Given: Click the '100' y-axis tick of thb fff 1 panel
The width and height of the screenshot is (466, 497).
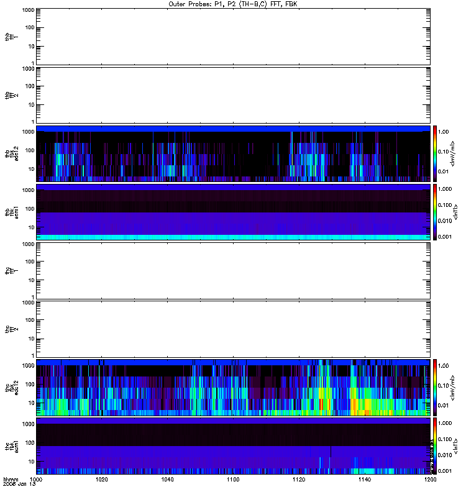Looking at the screenshot, I should (x=30, y=27).
